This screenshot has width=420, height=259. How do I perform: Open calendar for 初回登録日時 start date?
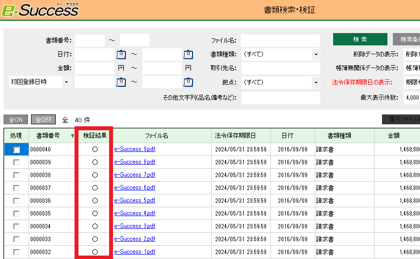(x=121, y=82)
